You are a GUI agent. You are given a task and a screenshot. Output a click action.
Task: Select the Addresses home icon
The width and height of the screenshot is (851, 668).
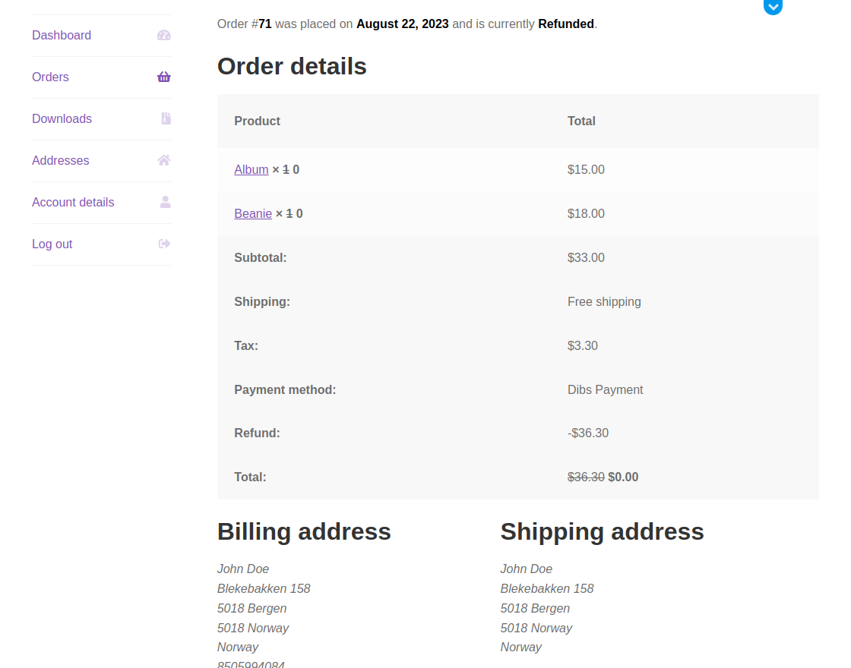pyautogui.click(x=164, y=160)
